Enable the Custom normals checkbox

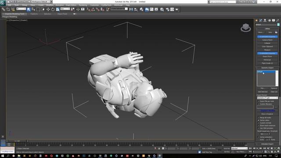point(259,123)
